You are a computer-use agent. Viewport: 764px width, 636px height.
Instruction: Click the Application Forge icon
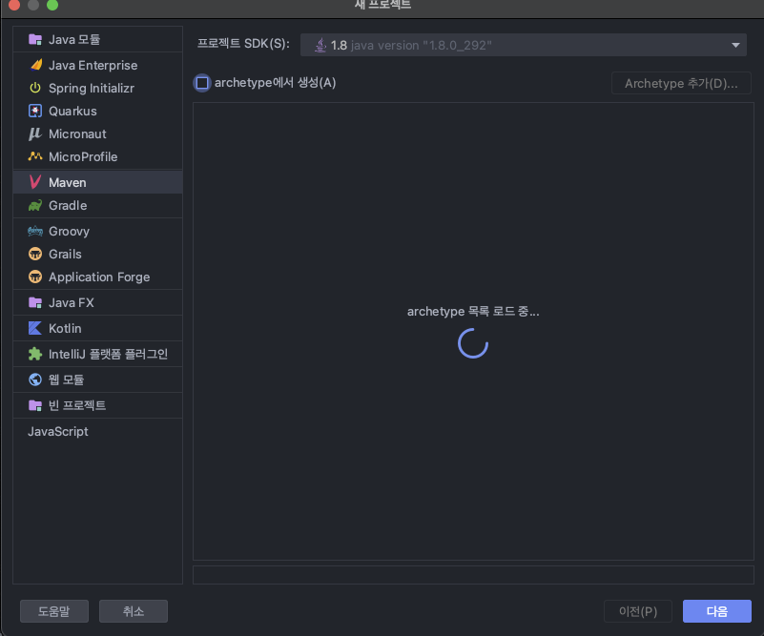click(35, 277)
